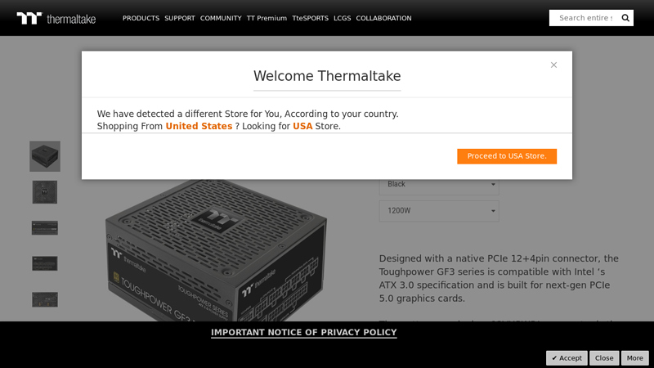Screen dimensions: 654x368
Task: Open the Black color dropdown
Action: pyautogui.click(x=439, y=185)
